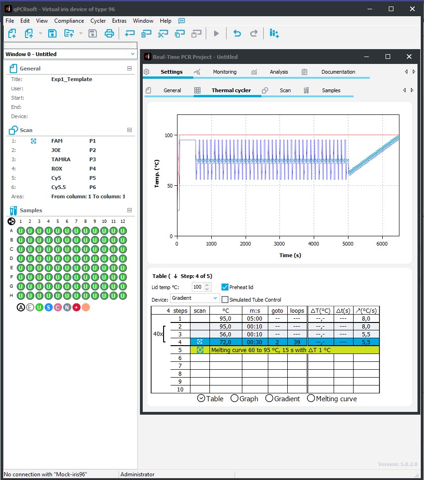Collapse the General section

(129, 69)
